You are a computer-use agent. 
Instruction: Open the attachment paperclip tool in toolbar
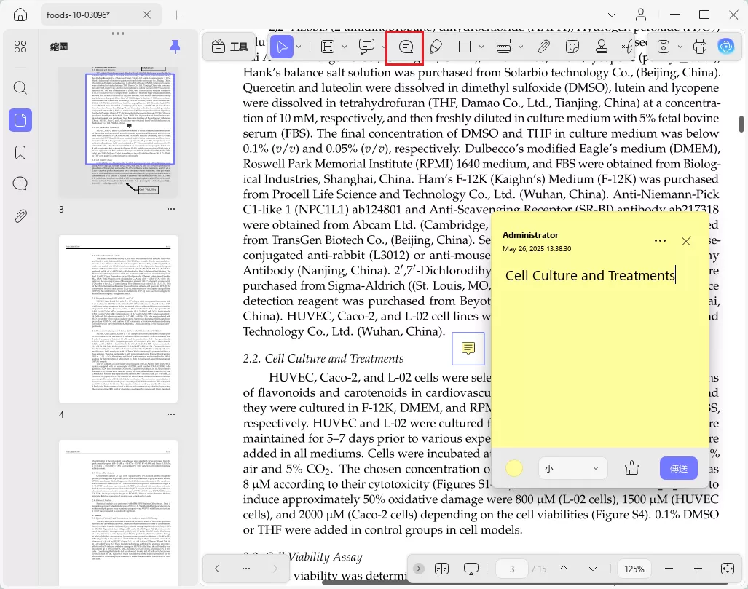coord(543,47)
